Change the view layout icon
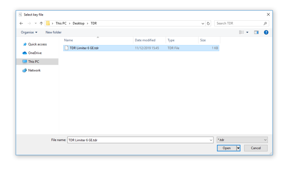289x172 pixels. 241,32
